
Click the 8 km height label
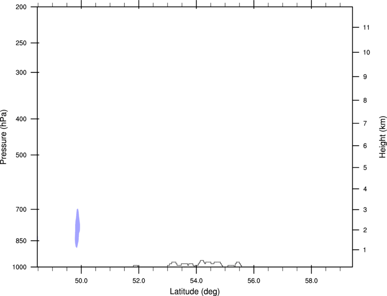click(365, 101)
